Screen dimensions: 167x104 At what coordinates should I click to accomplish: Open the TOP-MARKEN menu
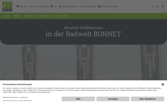pos(60,16)
